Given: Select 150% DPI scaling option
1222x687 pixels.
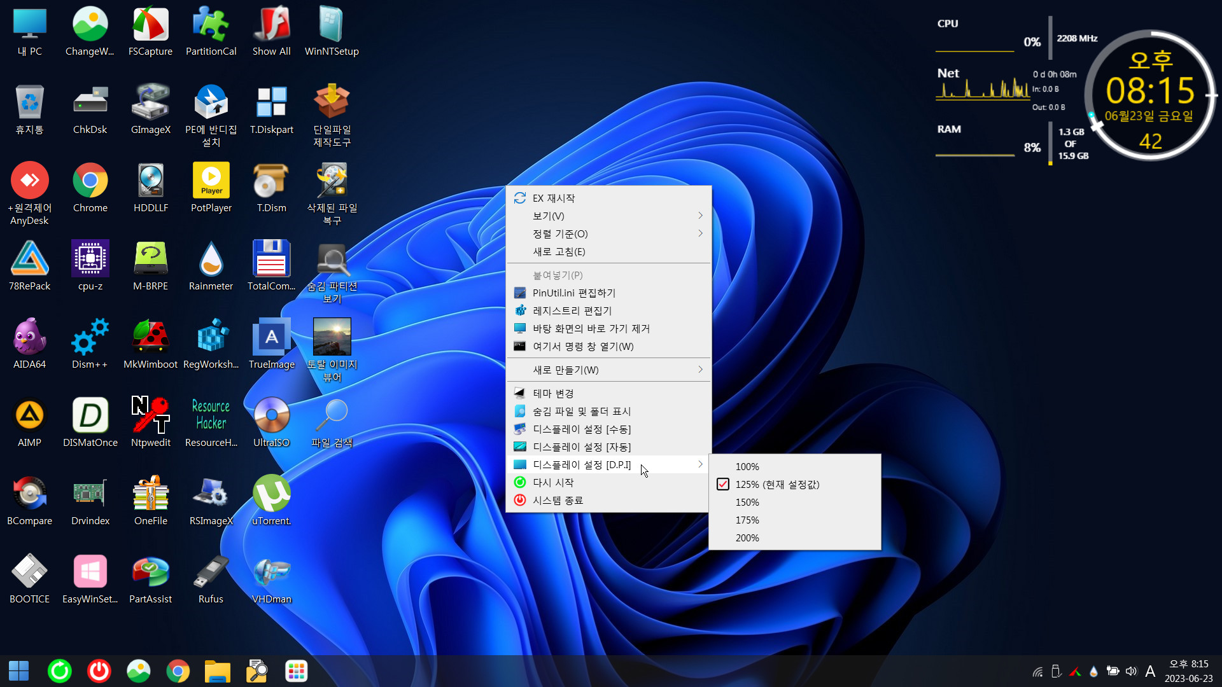Looking at the screenshot, I should tap(795, 502).
